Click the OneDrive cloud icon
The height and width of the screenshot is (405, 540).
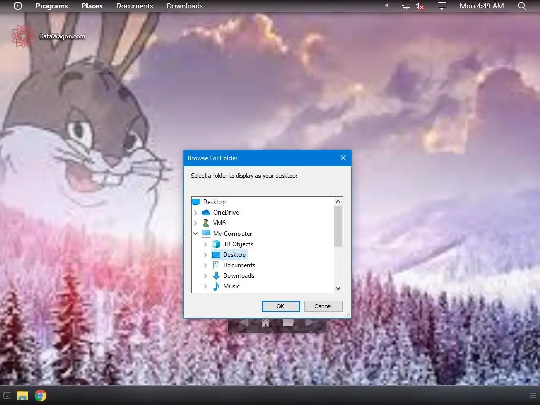tap(206, 213)
